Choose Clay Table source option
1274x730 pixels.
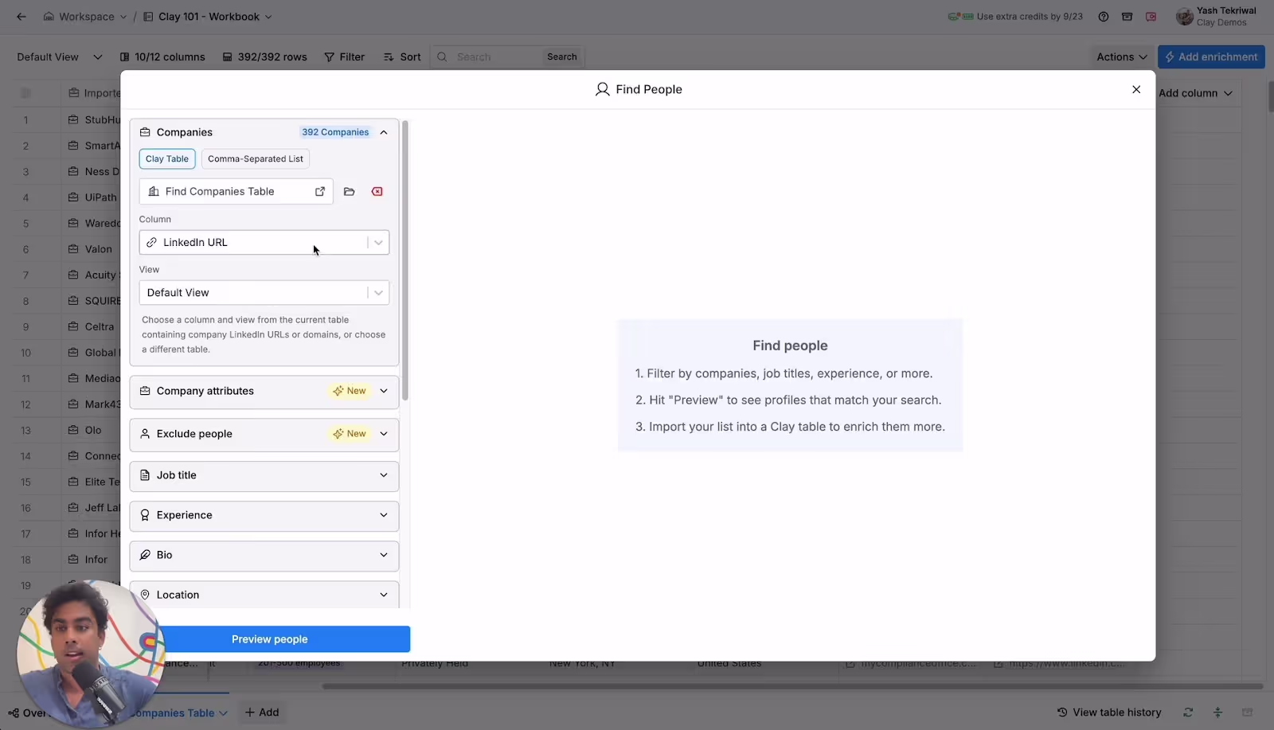(x=167, y=159)
